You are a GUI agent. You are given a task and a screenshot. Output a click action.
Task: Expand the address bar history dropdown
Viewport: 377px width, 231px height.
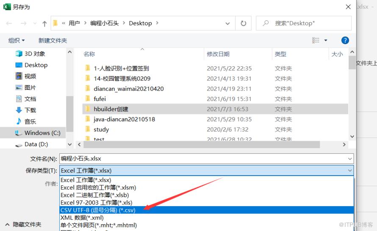tap(227, 24)
